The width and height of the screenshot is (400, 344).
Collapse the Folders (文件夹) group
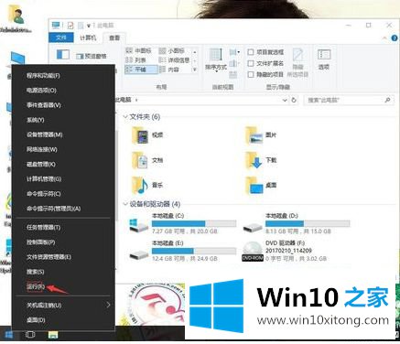125,117
